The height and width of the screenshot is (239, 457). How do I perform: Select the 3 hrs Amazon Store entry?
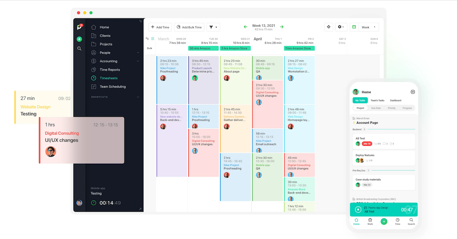click(235, 49)
